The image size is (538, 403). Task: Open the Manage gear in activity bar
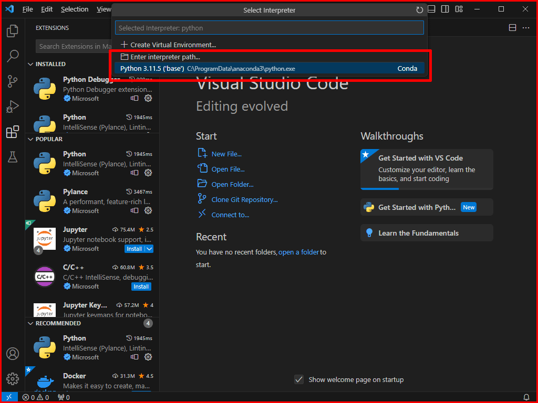tap(13, 379)
